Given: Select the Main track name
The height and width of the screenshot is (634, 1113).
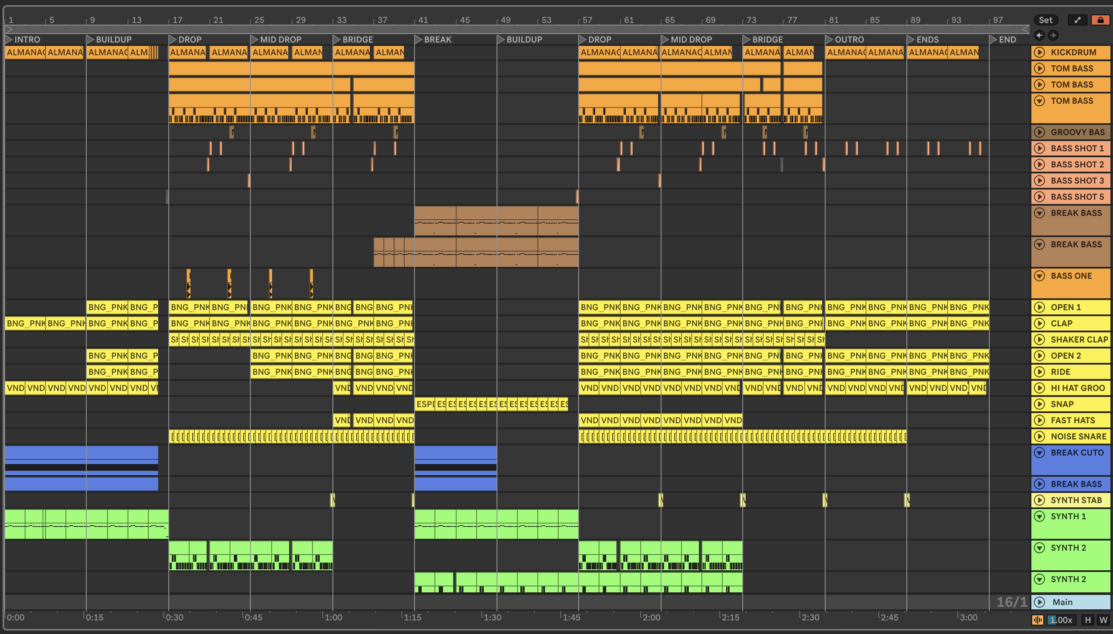Looking at the screenshot, I should 1062,602.
